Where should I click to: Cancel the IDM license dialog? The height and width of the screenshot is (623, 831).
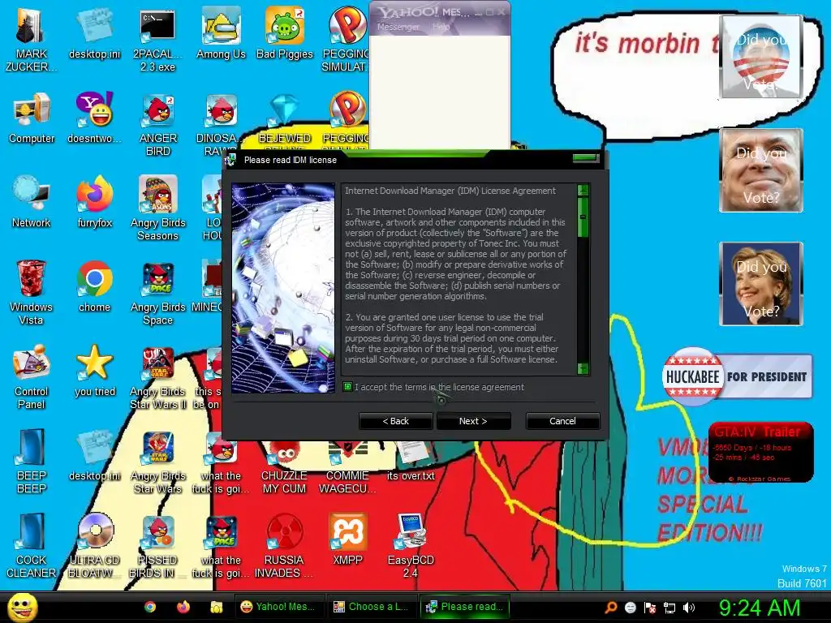point(562,421)
